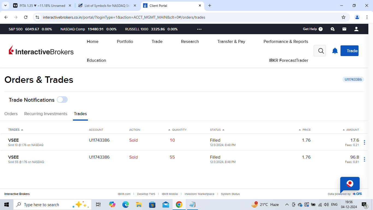Reload the page in Chrome
The height and width of the screenshot is (210, 373).
point(26,17)
